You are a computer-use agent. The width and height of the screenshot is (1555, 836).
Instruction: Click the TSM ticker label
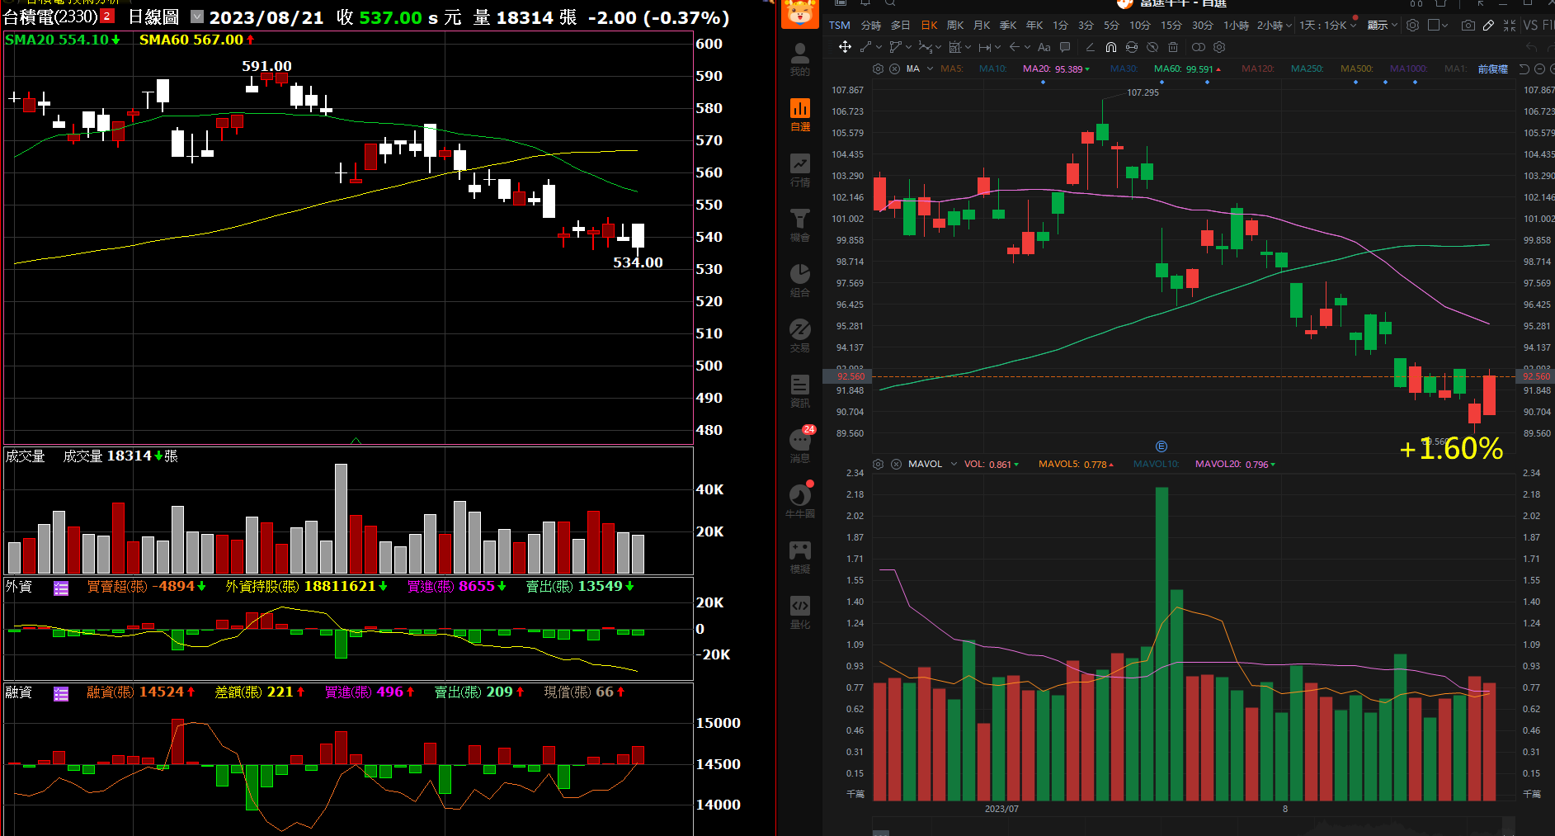840,26
